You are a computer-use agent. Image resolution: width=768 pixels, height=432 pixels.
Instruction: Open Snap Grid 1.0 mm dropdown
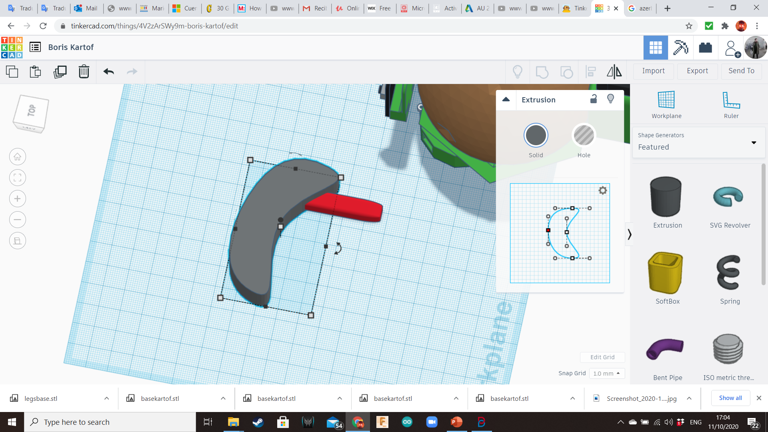point(606,373)
